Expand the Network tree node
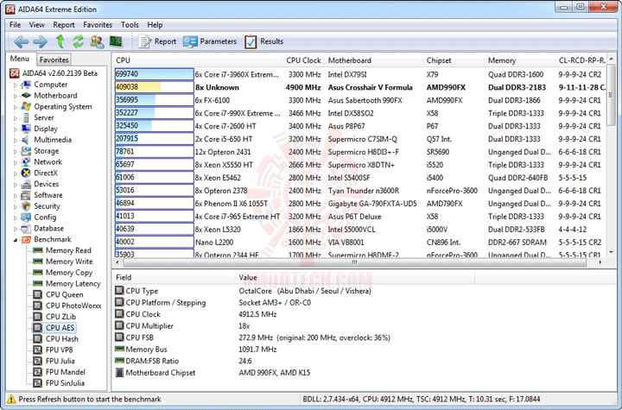Viewport: 622px width, 410px height. point(16,162)
